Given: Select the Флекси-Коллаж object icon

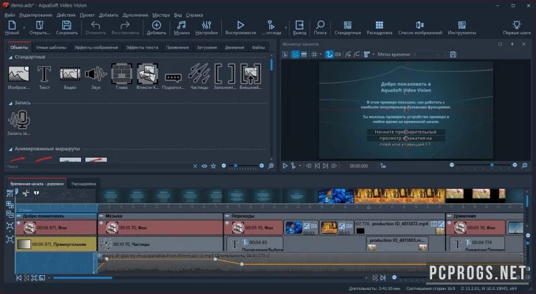Looking at the screenshot, I should 147,76.
